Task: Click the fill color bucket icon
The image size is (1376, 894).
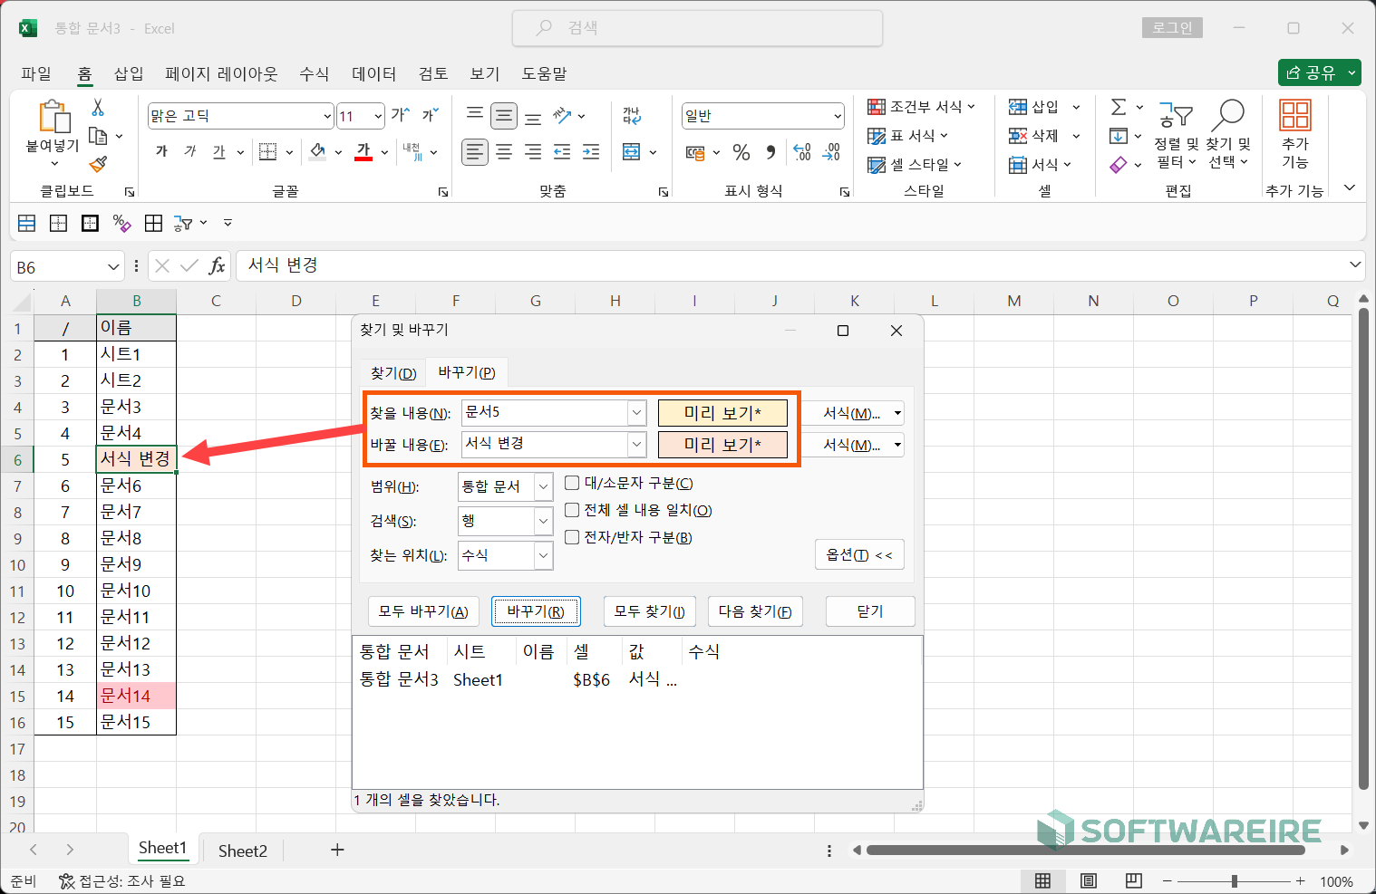Action: click(317, 151)
